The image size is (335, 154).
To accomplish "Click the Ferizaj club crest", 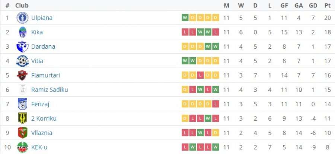I will click(22, 104).
